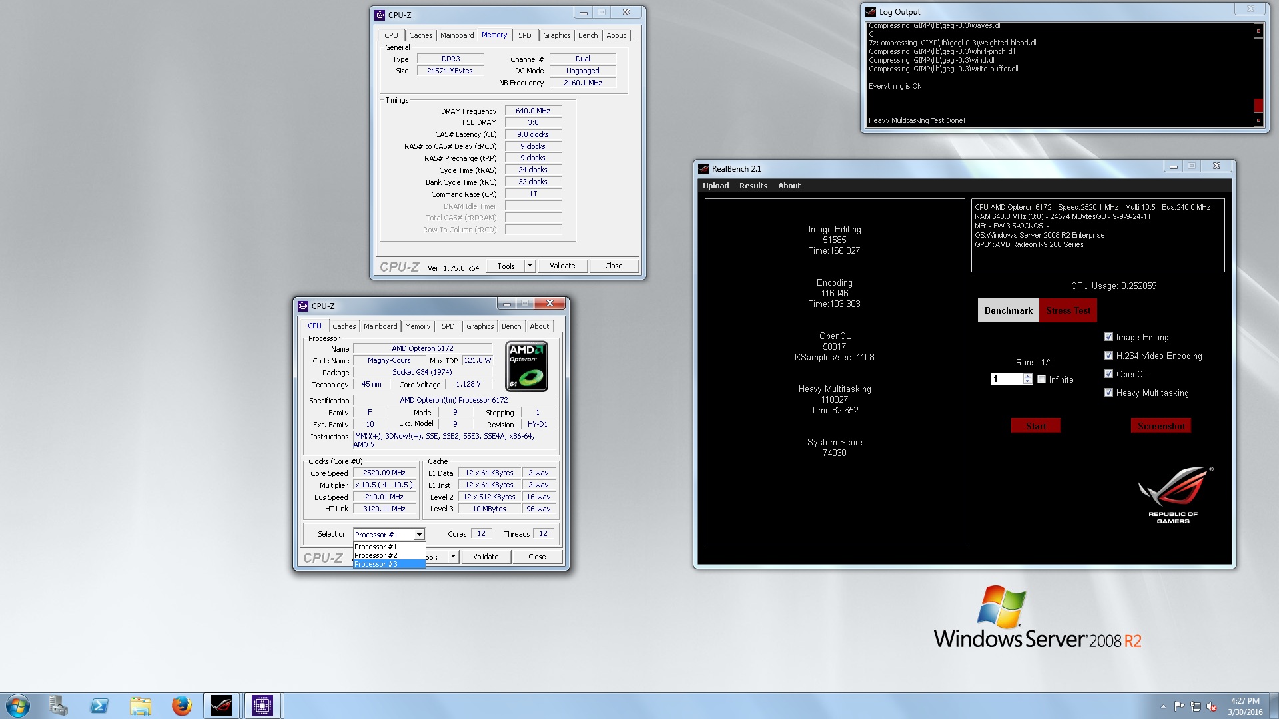Launch Firefox from the taskbar
1279x719 pixels.
point(181,706)
